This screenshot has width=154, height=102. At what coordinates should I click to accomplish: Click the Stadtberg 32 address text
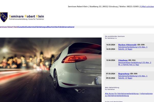point(95,7)
